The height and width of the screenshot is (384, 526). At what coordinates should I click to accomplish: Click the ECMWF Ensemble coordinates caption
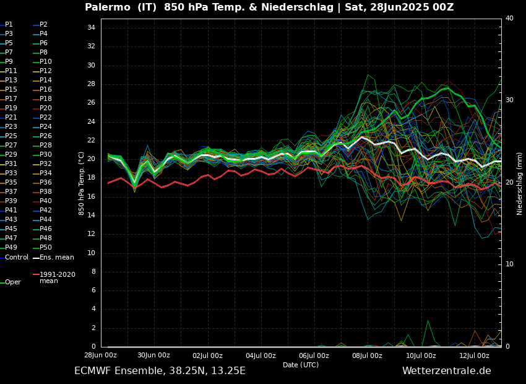pos(160,371)
